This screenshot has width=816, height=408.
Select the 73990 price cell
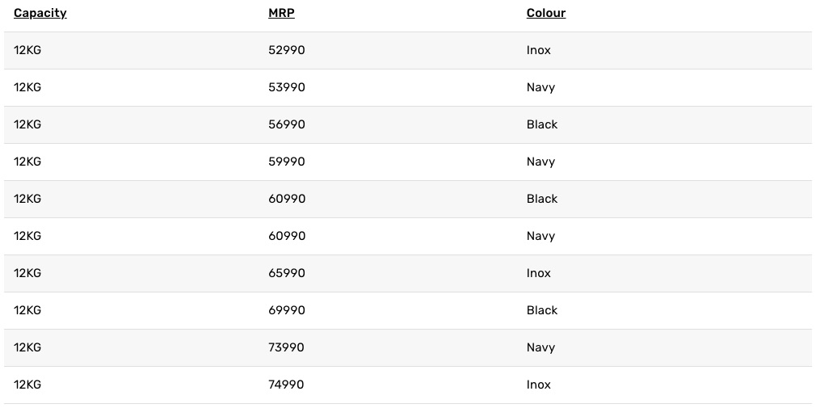pos(287,347)
